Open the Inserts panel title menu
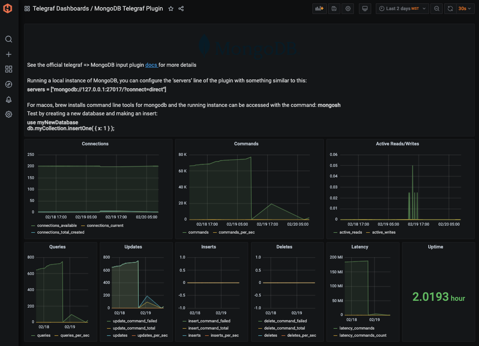 pyautogui.click(x=209, y=247)
